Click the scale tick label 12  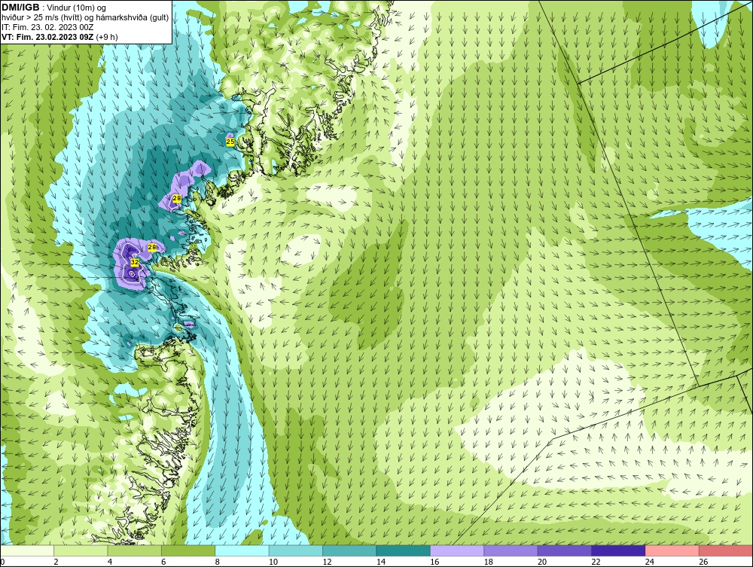[x=327, y=562]
